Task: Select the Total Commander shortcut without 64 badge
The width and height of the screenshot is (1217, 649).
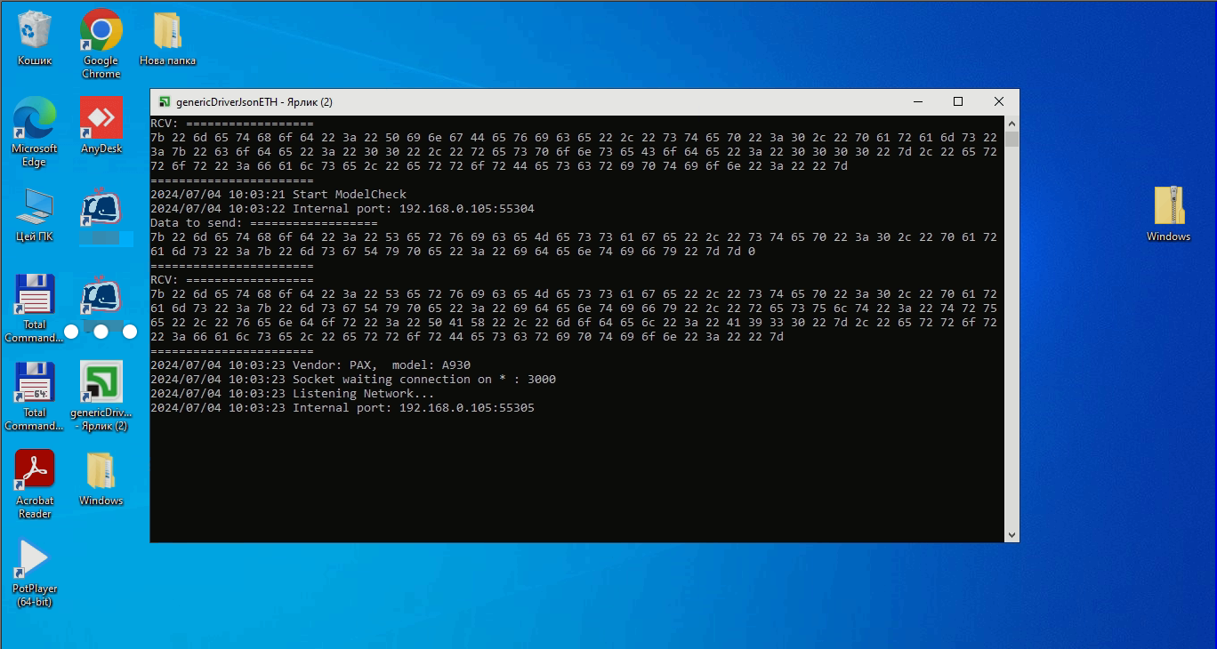Action: pos(35,295)
